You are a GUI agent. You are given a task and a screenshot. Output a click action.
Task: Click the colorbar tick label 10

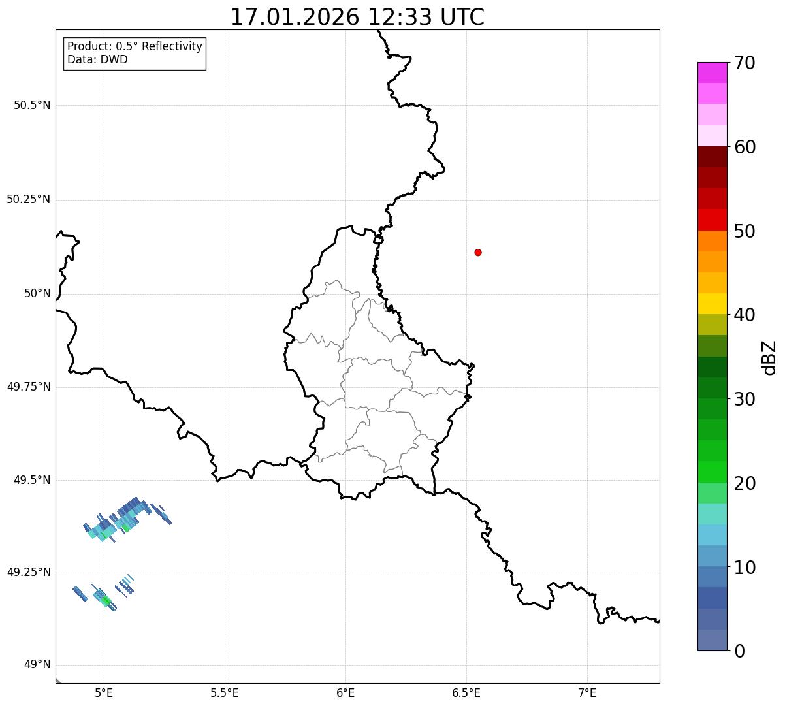[x=745, y=568]
